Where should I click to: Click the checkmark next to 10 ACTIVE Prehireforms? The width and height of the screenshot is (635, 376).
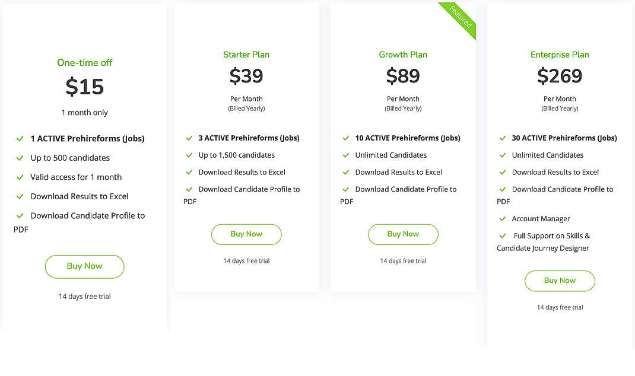click(346, 138)
